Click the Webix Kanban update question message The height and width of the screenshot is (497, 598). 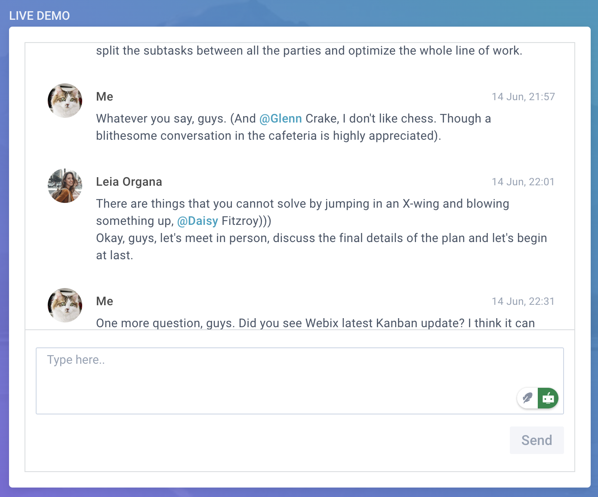315,323
